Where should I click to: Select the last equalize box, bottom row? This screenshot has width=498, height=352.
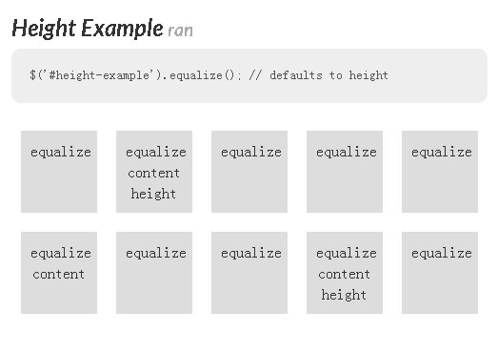[440, 273]
